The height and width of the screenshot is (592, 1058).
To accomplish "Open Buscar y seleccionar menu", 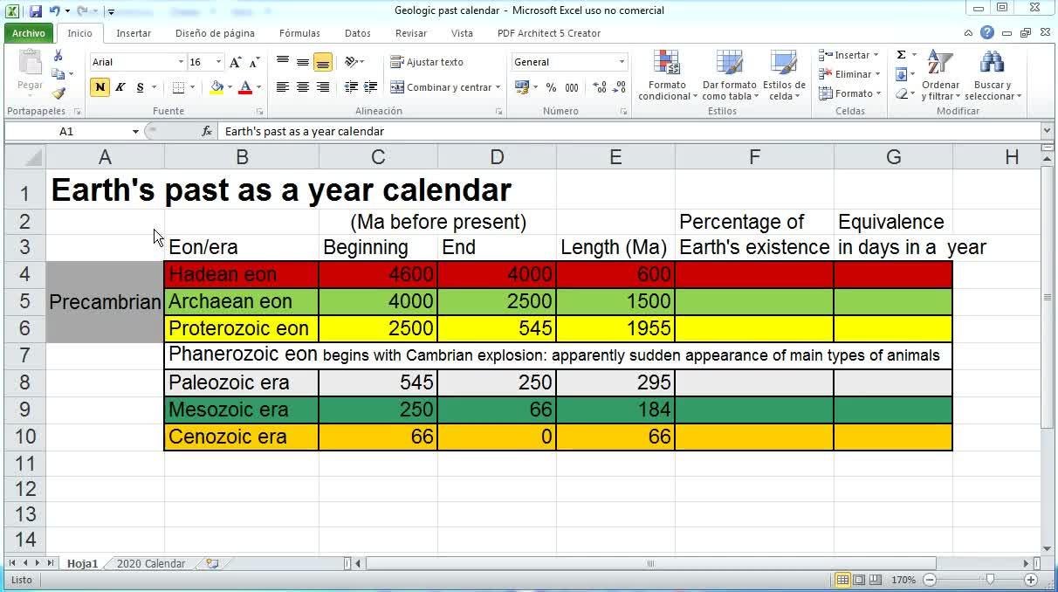I will [993, 76].
